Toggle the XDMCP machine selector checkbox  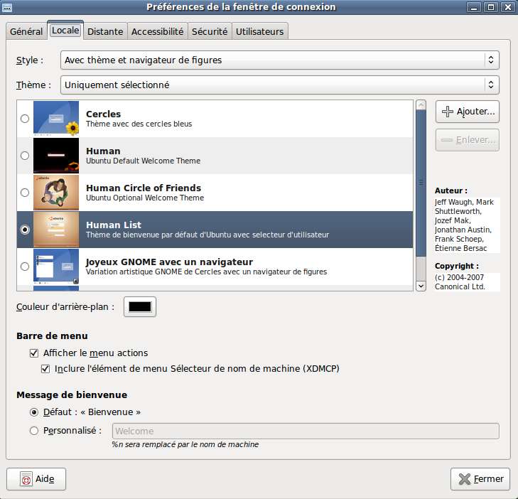(45, 368)
